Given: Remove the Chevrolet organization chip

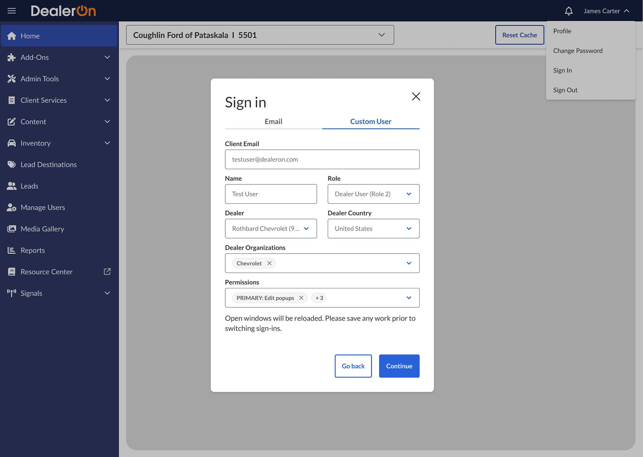Looking at the screenshot, I should click(269, 263).
